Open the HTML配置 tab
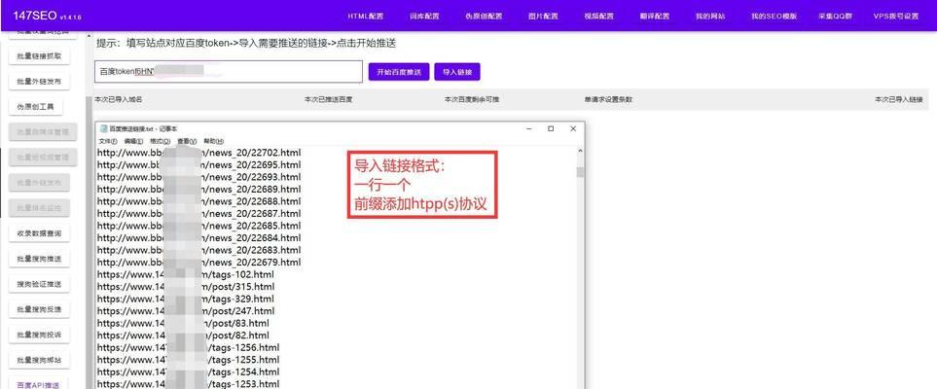The width and height of the screenshot is (937, 389). 366,17
